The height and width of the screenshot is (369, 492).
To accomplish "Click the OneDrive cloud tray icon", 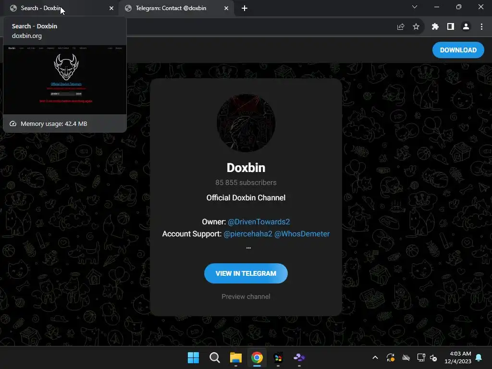I will pos(406,357).
